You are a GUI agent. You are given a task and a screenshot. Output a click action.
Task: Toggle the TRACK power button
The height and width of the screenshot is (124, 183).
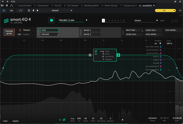[20, 30]
